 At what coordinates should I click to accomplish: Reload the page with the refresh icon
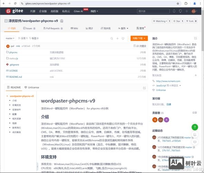tap(15, 3)
